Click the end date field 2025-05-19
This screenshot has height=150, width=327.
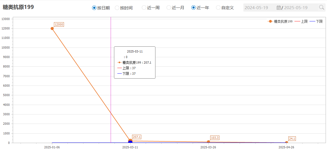coord(296,8)
